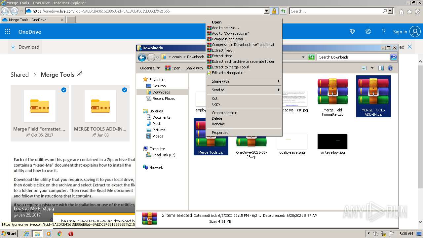
Task: Click the OneDrive help question mark
Action: click(x=384, y=32)
